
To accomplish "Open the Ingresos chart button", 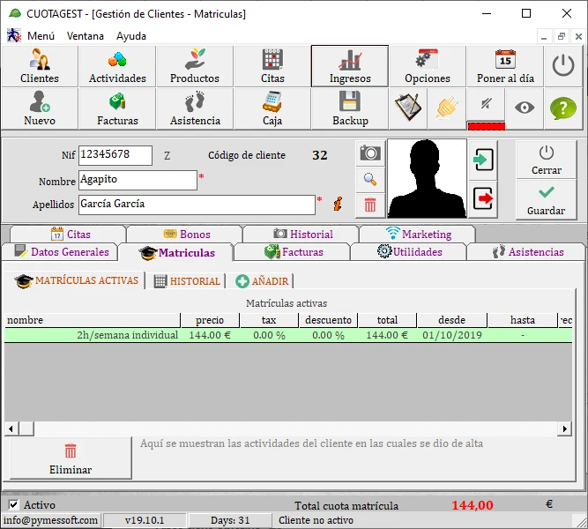I will pyautogui.click(x=350, y=66).
